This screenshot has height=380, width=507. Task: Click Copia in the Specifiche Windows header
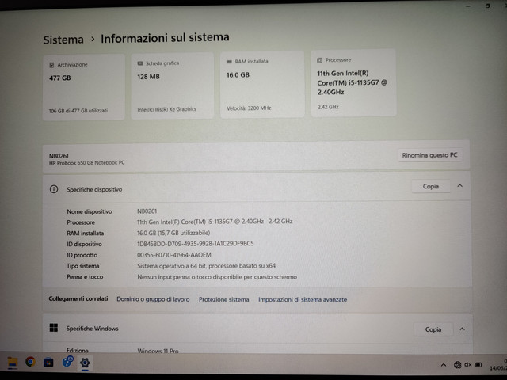[433, 329]
